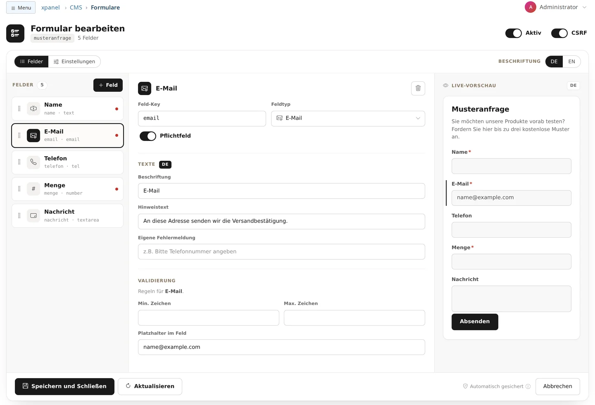Add a new field with Feld button

108,85
